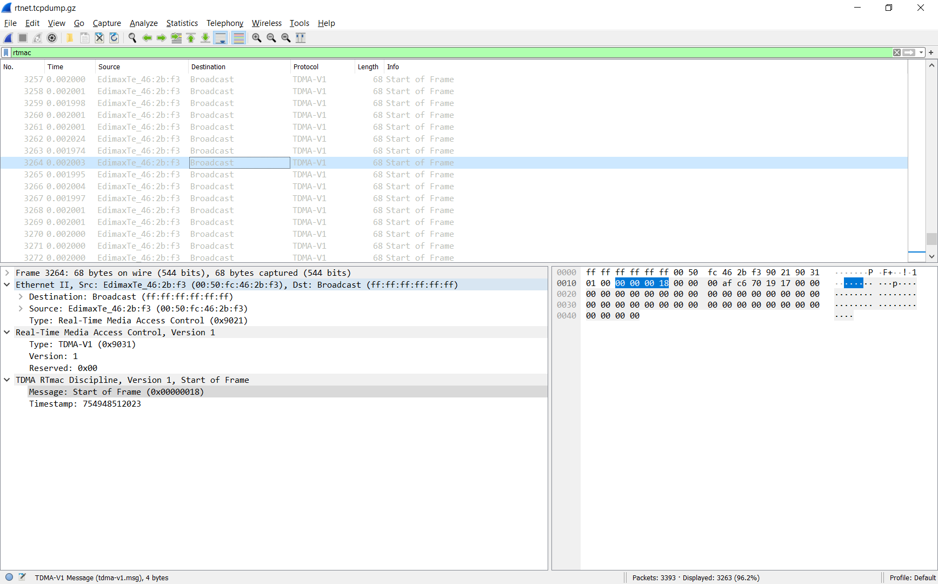Toggle packet colorization rules button
938x584 pixels.
pos(238,38)
